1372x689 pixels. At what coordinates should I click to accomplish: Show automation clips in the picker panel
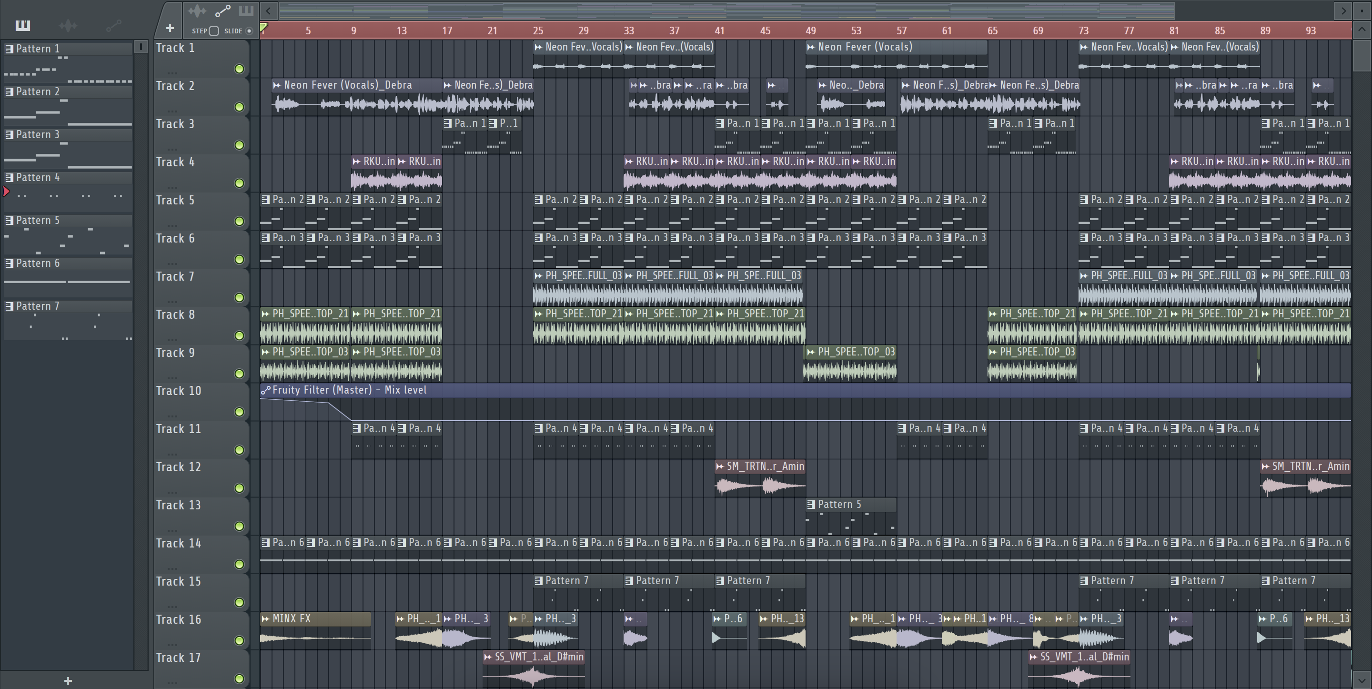[113, 25]
